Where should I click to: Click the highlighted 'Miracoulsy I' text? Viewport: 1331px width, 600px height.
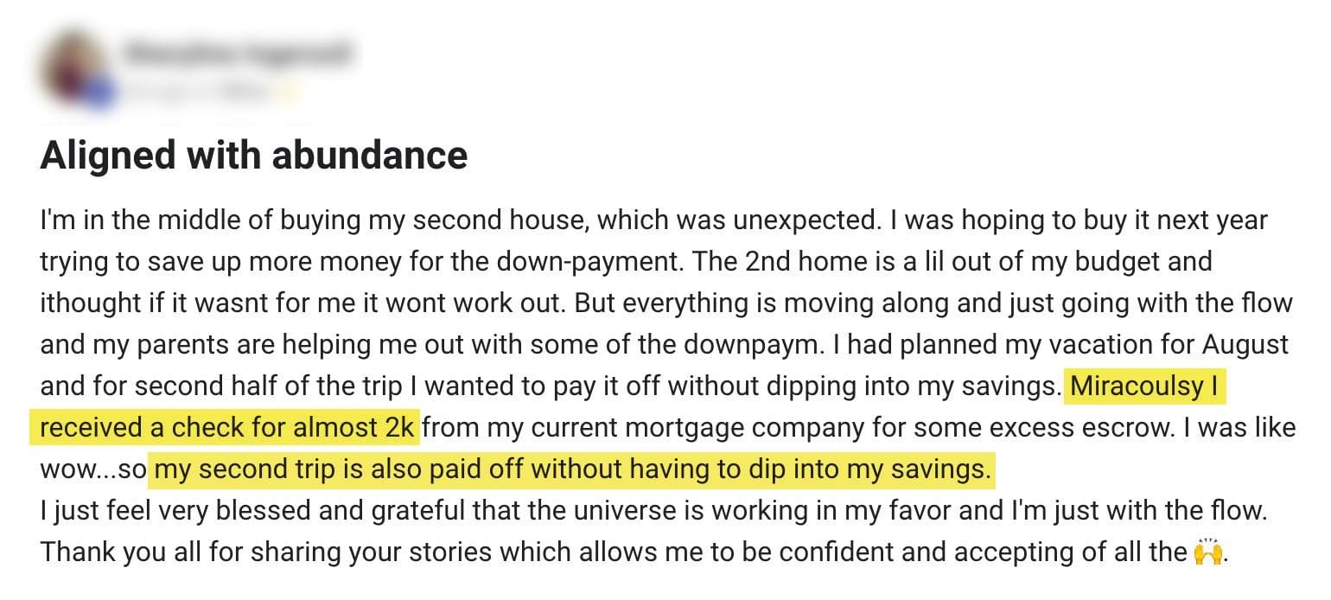1146,386
